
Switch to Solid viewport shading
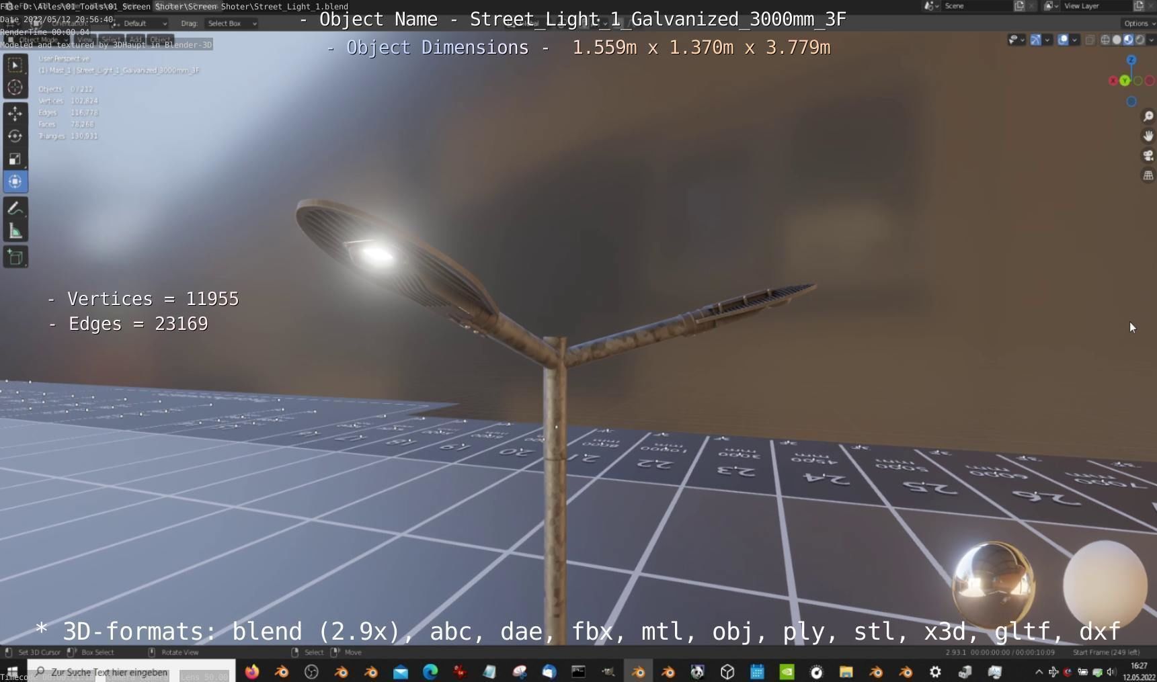pyautogui.click(x=1117, y=40)
